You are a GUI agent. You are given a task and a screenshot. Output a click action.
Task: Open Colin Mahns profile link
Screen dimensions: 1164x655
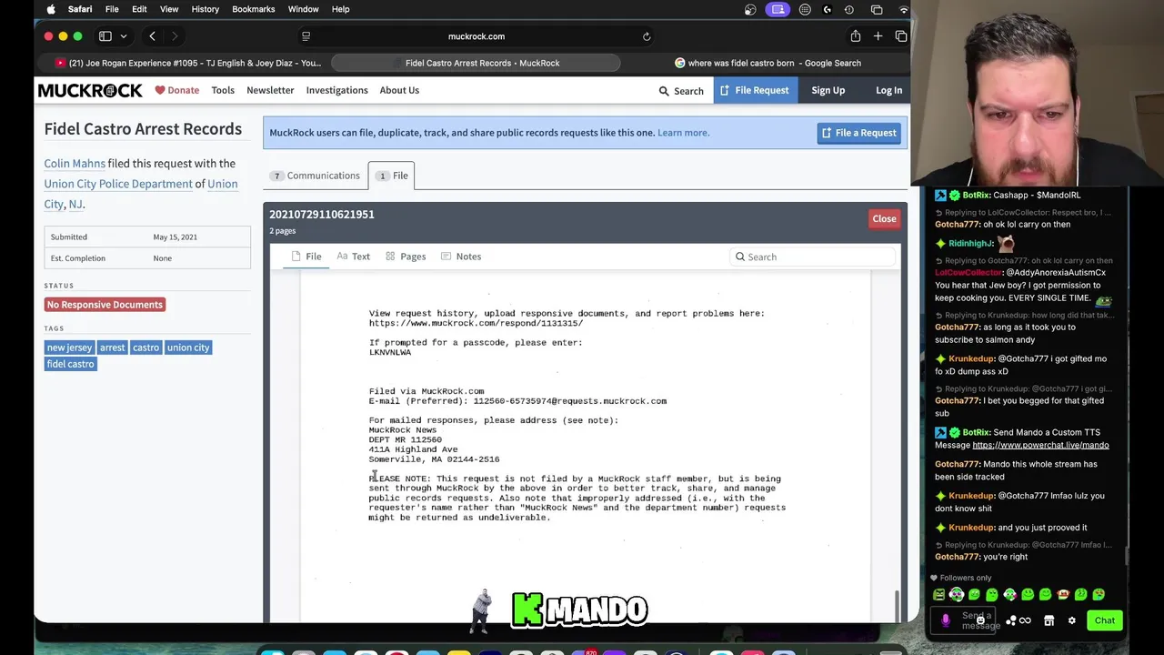click(x=75, y=164)
